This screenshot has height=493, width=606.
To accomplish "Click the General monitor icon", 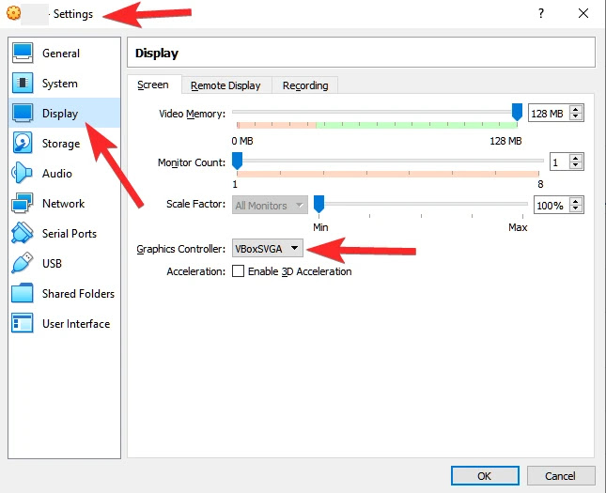I will pos(23,53).
